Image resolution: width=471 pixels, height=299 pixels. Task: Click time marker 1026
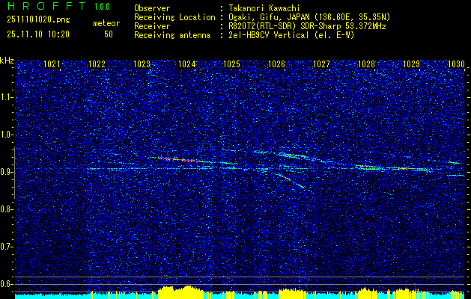(276, 64)
